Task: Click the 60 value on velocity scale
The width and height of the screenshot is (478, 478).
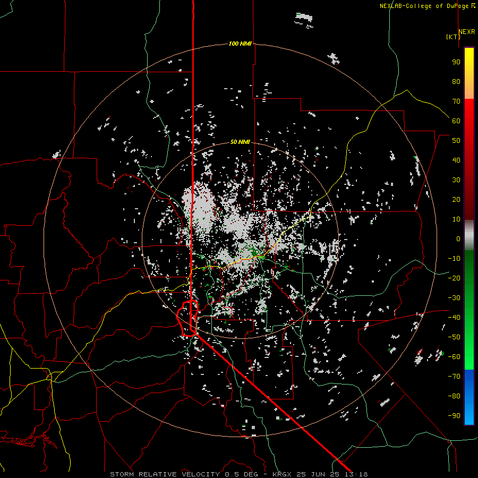Action: coord(456,121)
